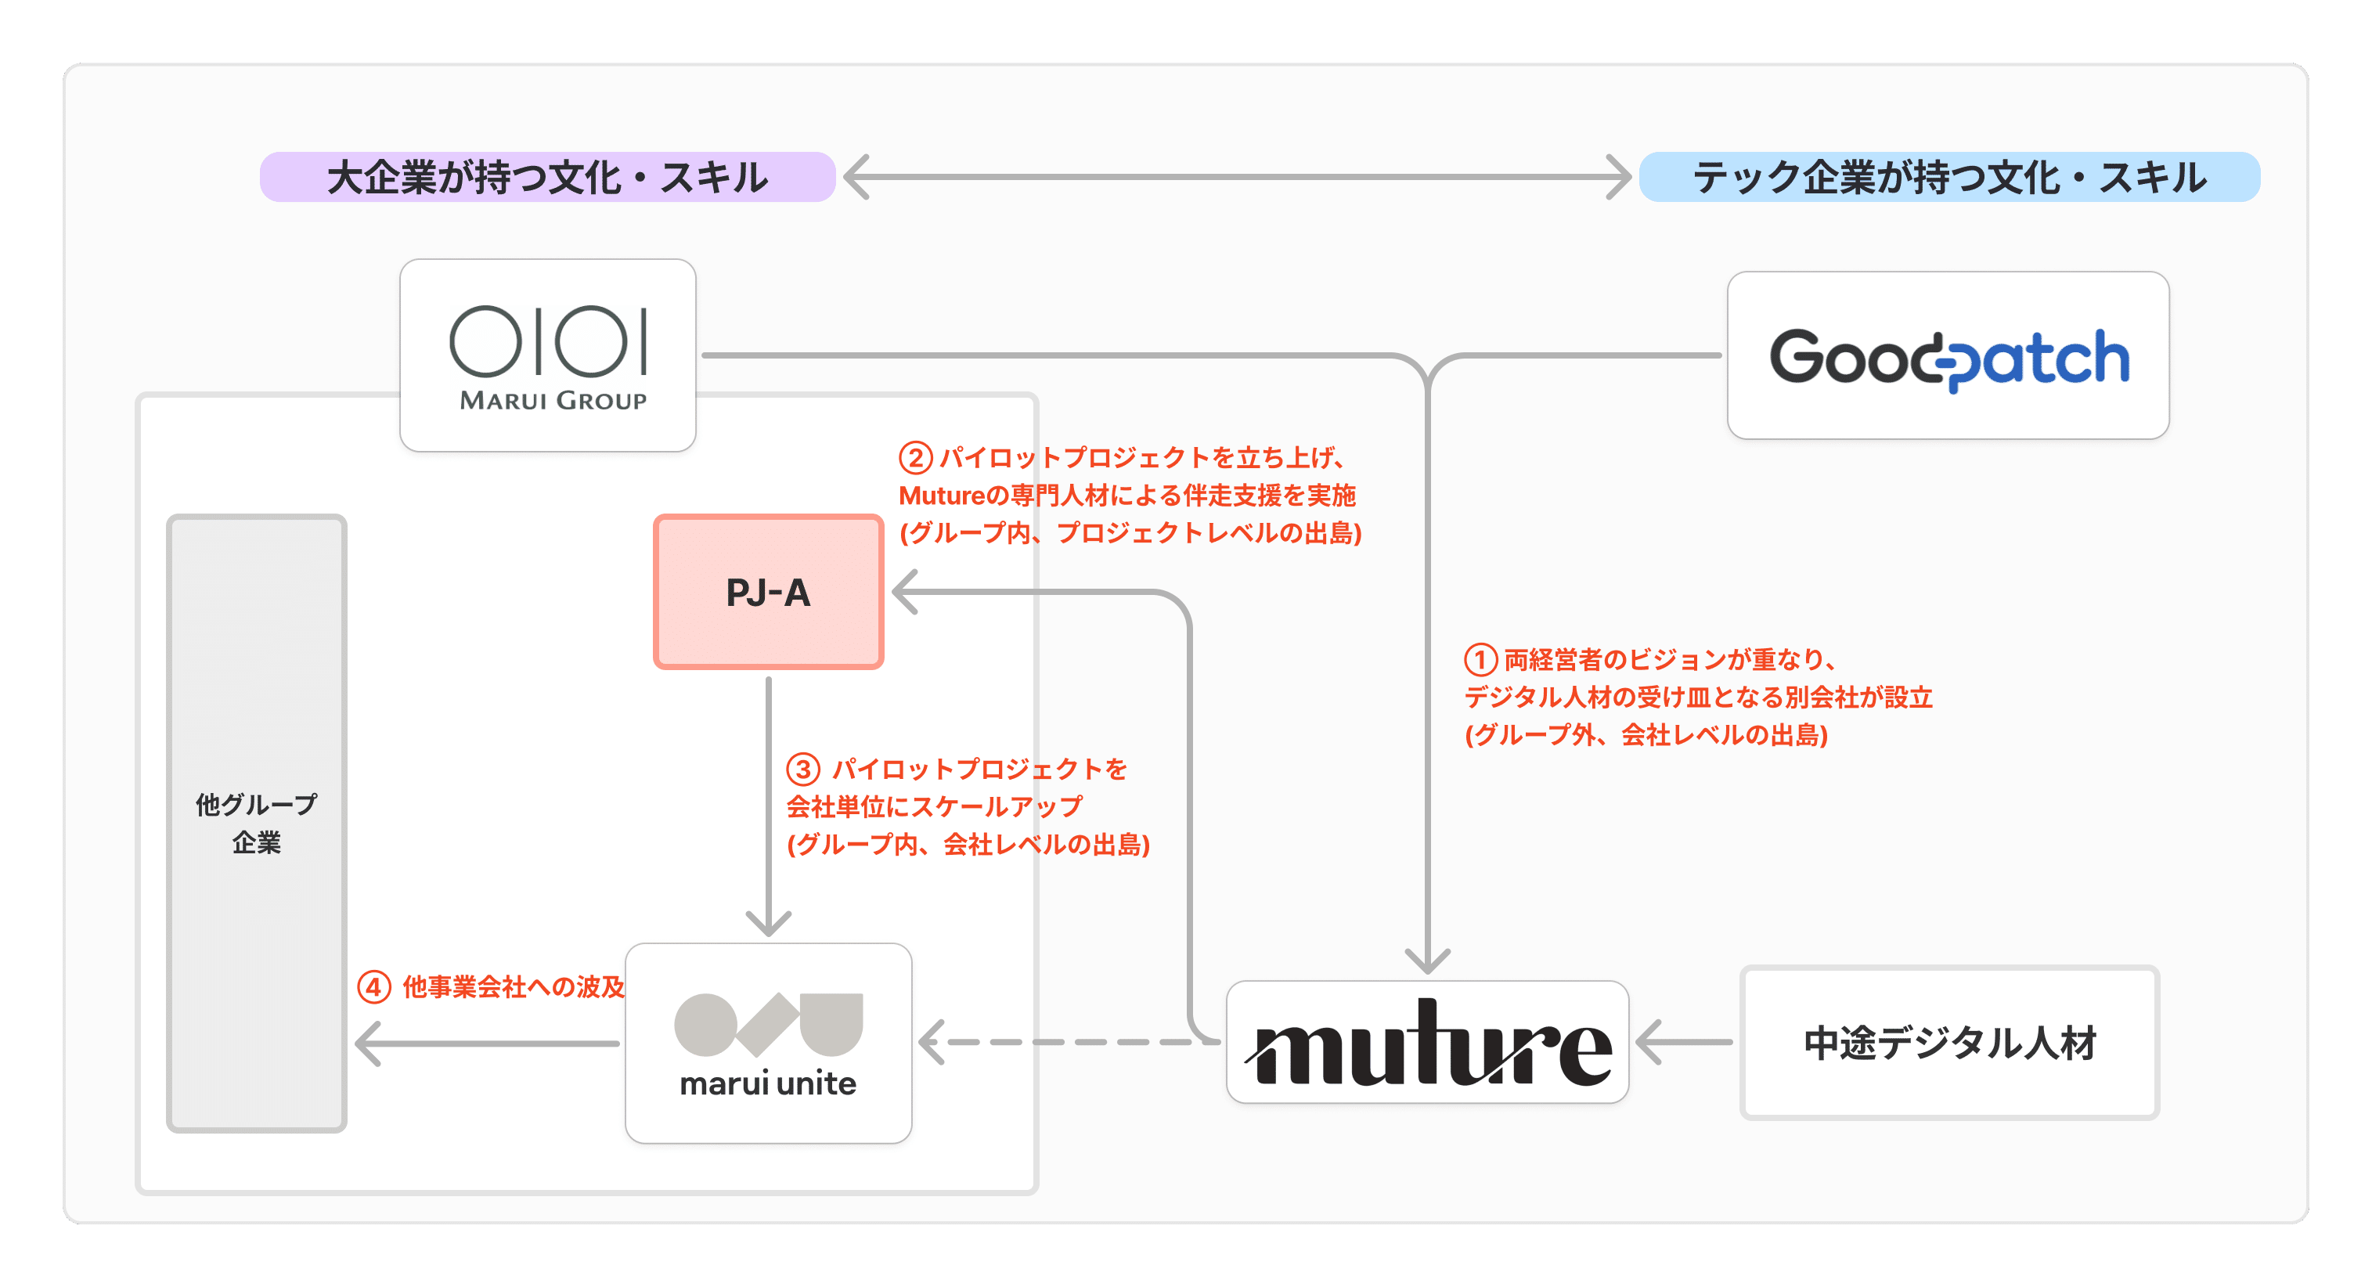
Task: Click the Goodpatch logo box
Action: pyautogui.click(x=1948, y=355)
